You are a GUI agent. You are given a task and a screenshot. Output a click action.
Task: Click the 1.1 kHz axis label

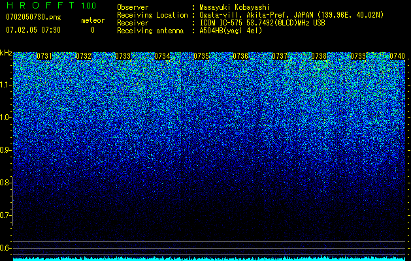tap(6, 85)
